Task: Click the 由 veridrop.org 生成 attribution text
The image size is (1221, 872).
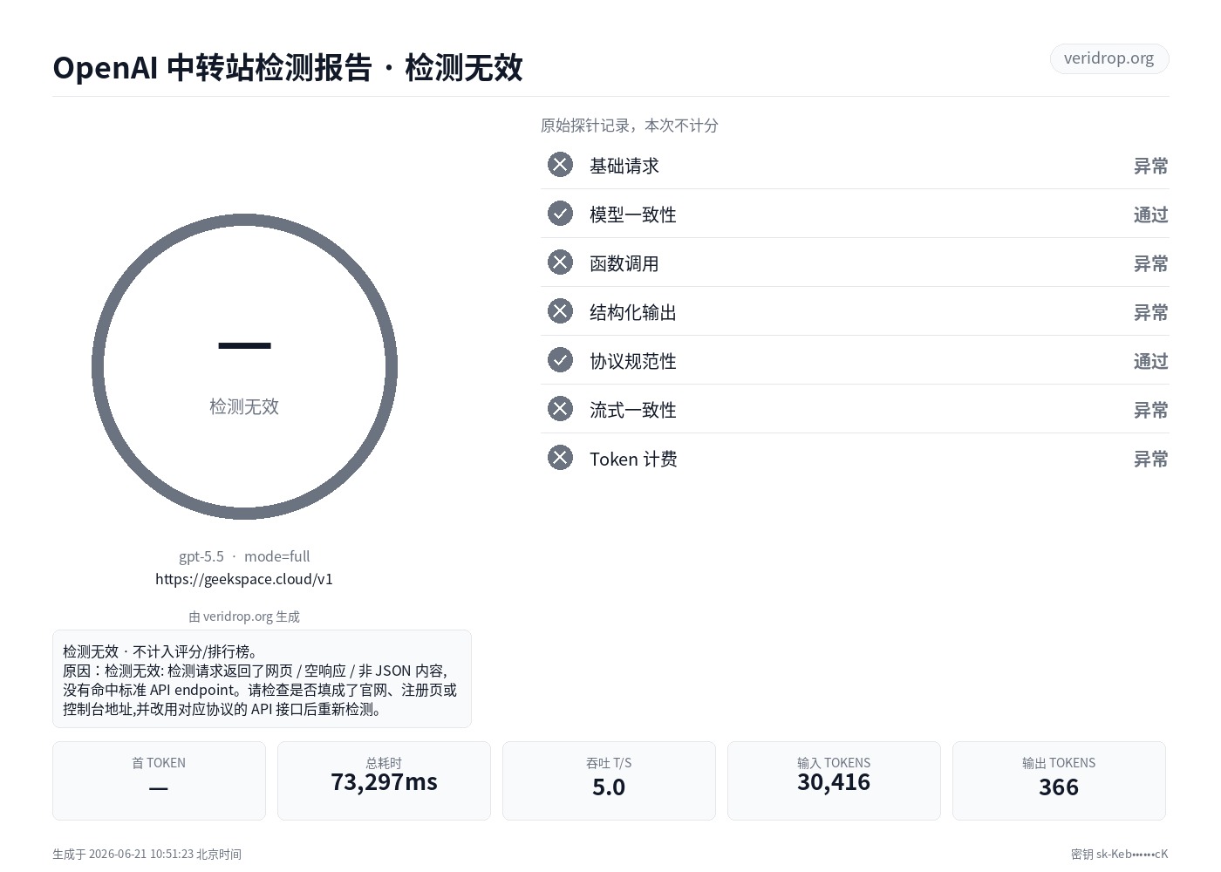Action: point(244,617)
